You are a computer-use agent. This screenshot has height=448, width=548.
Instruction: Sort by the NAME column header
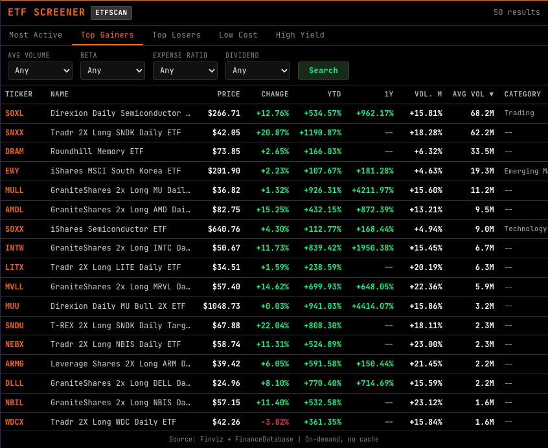coord(60,94)
